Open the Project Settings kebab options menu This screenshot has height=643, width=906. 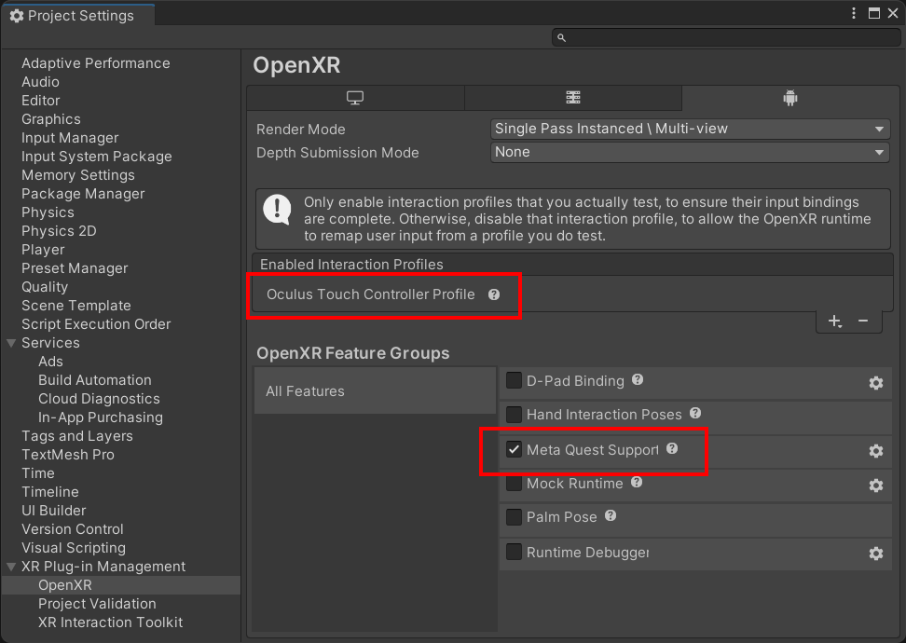click(854, 13)
